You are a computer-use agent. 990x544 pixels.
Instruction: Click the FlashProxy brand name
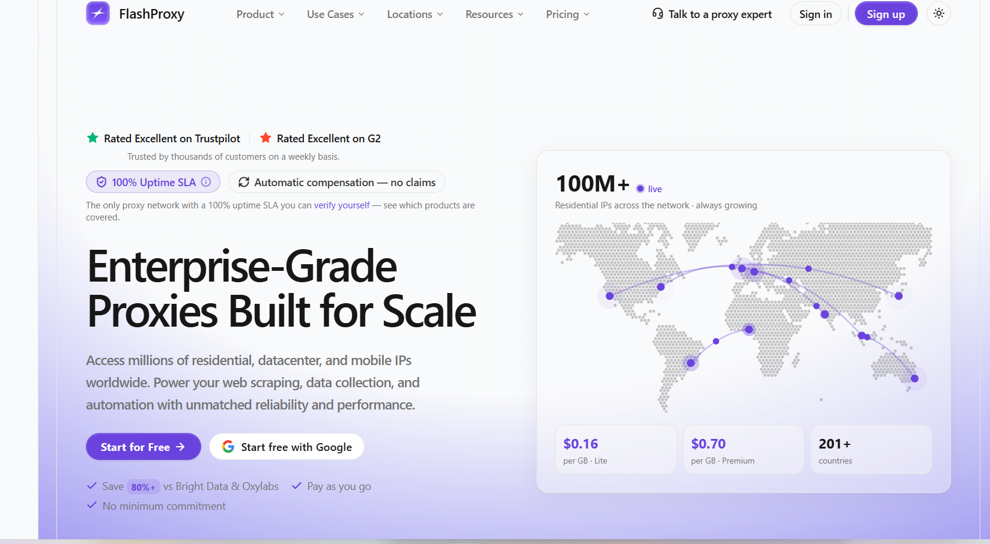point(152,14)
